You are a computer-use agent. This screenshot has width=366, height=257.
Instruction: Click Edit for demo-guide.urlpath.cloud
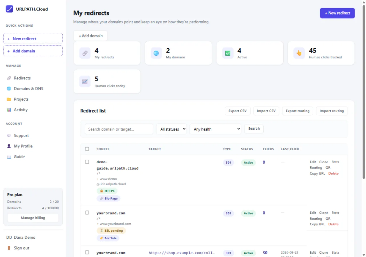click(x=313, y=162)
